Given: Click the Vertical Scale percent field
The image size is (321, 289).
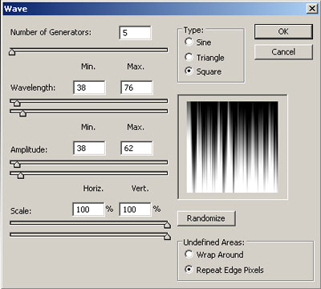Looking at the screenshot, I should [x=135, y=210].
